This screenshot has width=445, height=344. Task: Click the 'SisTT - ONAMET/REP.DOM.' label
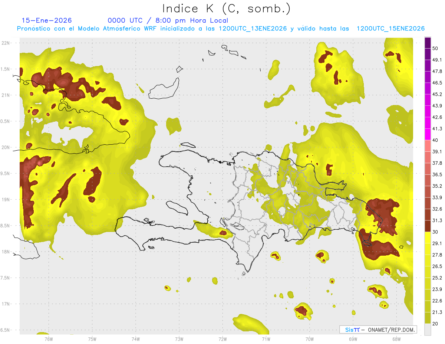click(378, 330)
